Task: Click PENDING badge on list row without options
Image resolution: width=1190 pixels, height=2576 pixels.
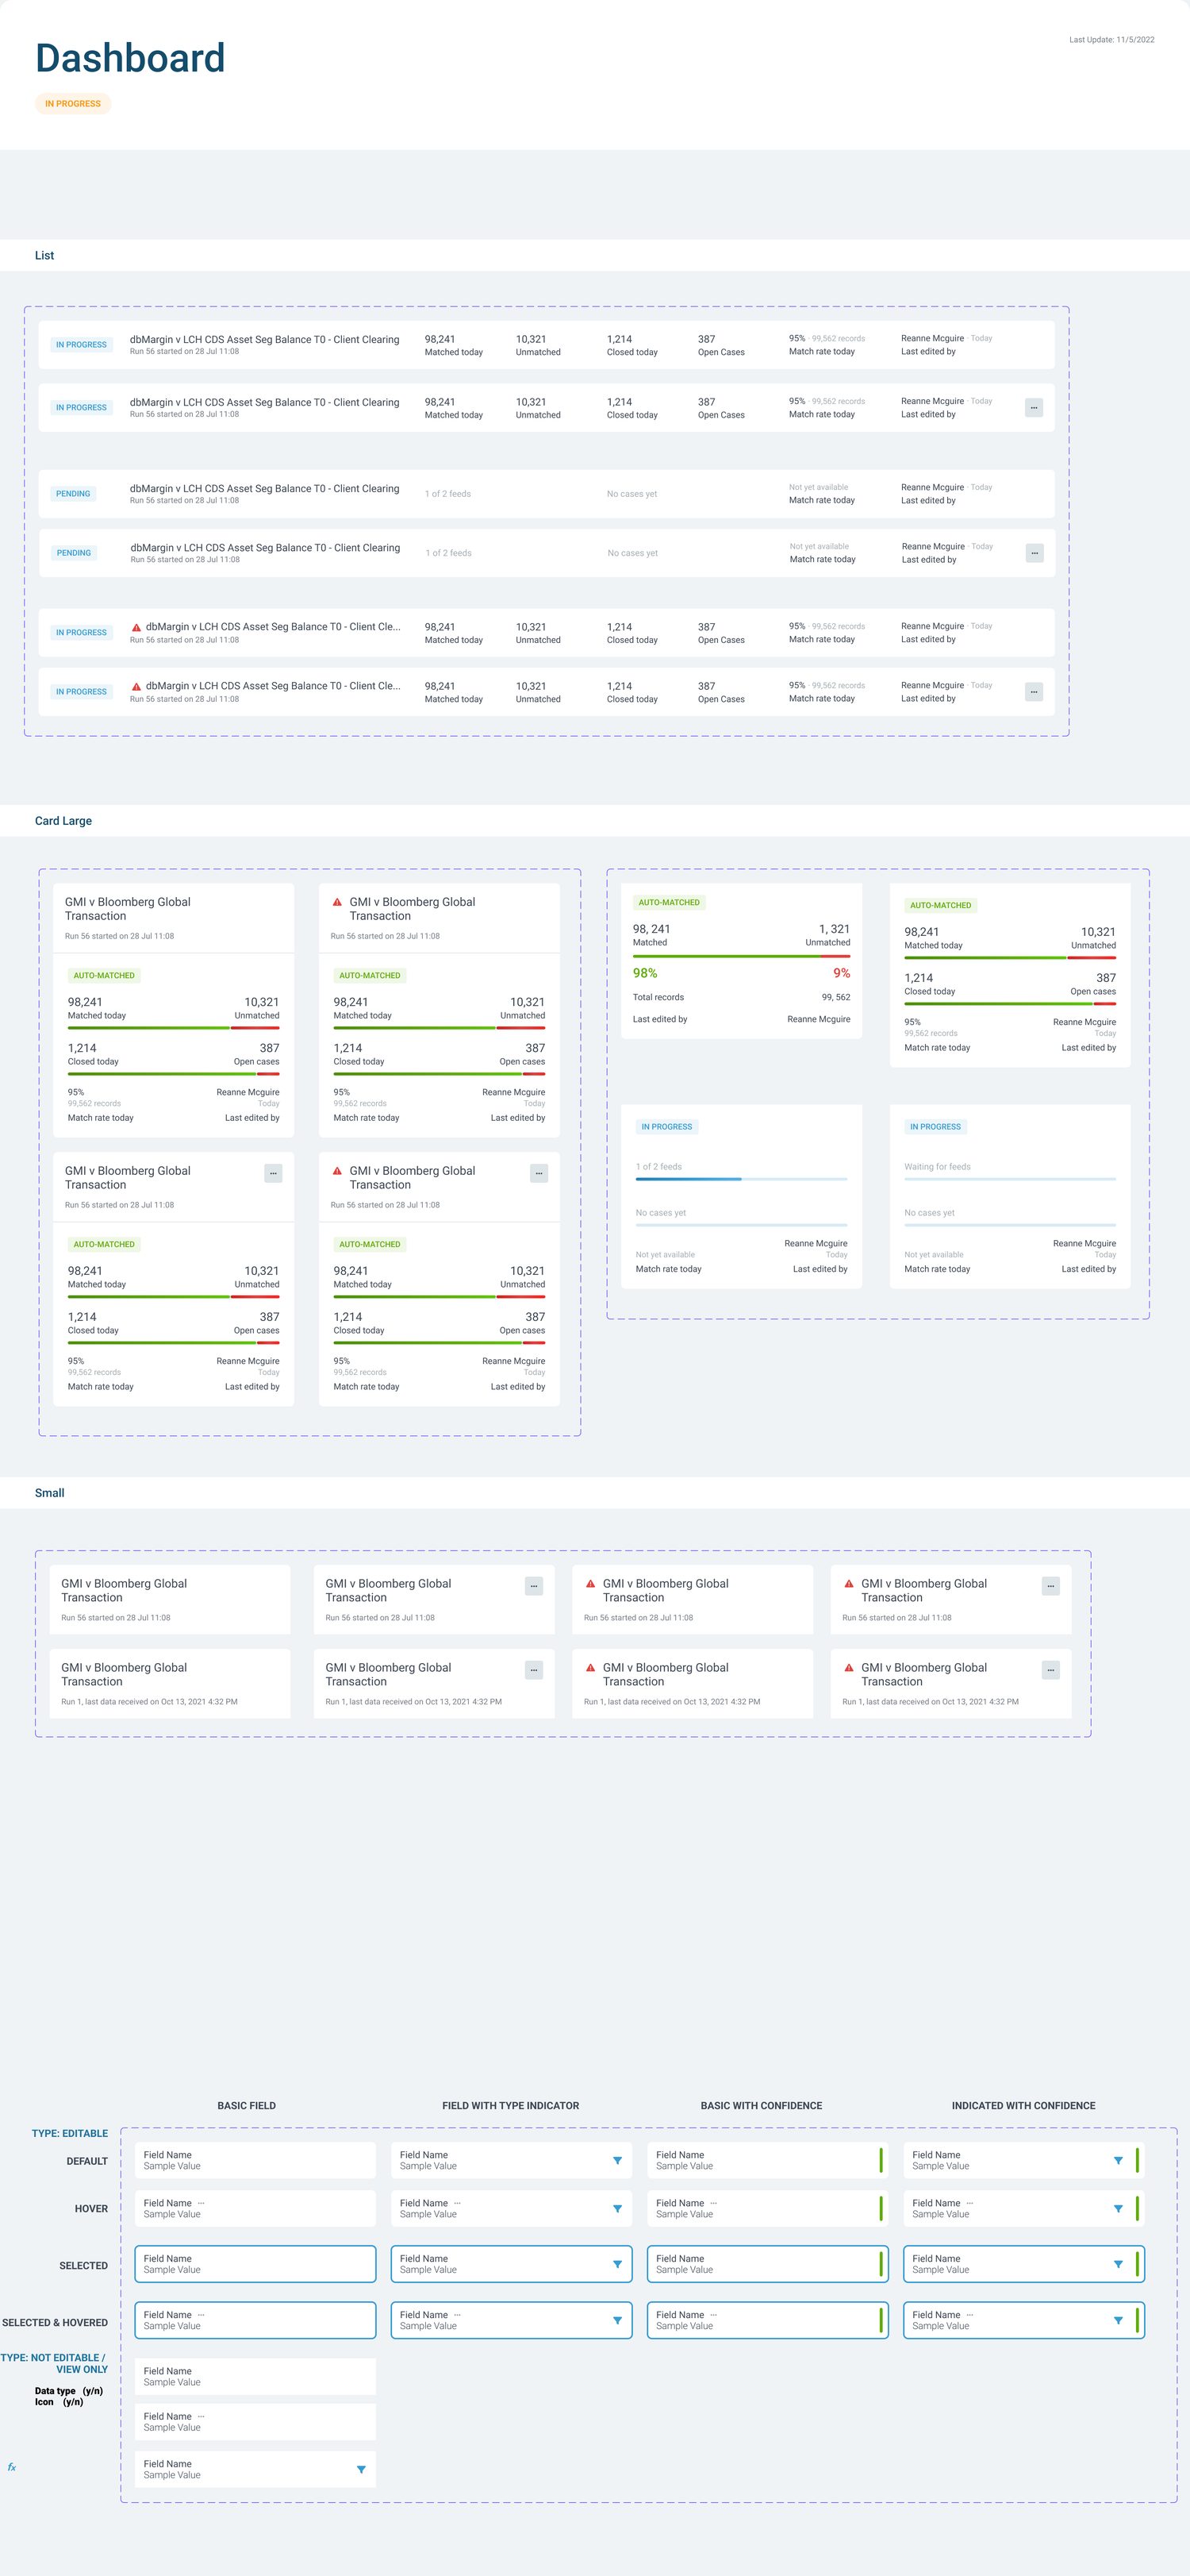Action: (x=73, y=494)
